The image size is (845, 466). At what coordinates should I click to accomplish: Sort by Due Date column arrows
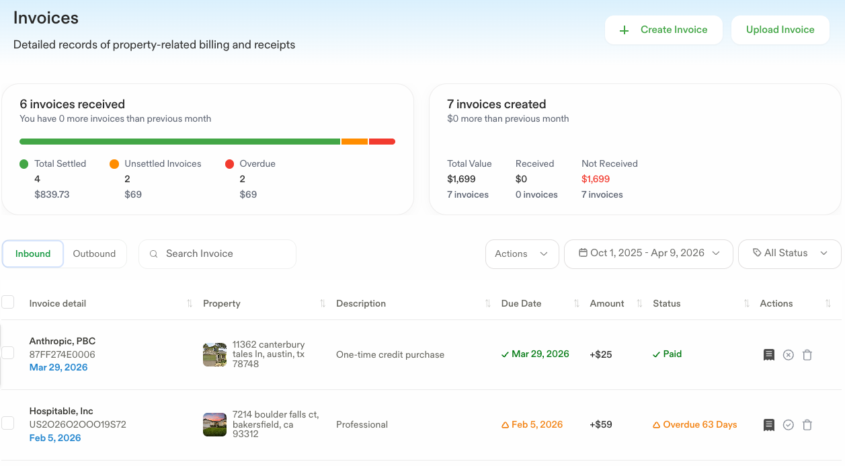576,304
